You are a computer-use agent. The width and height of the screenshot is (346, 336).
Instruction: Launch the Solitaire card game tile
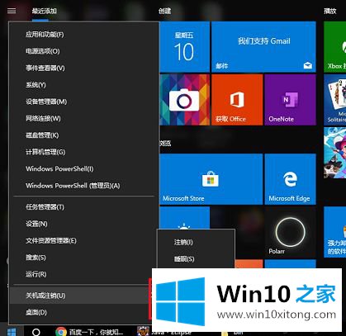[x=334, y=100]
